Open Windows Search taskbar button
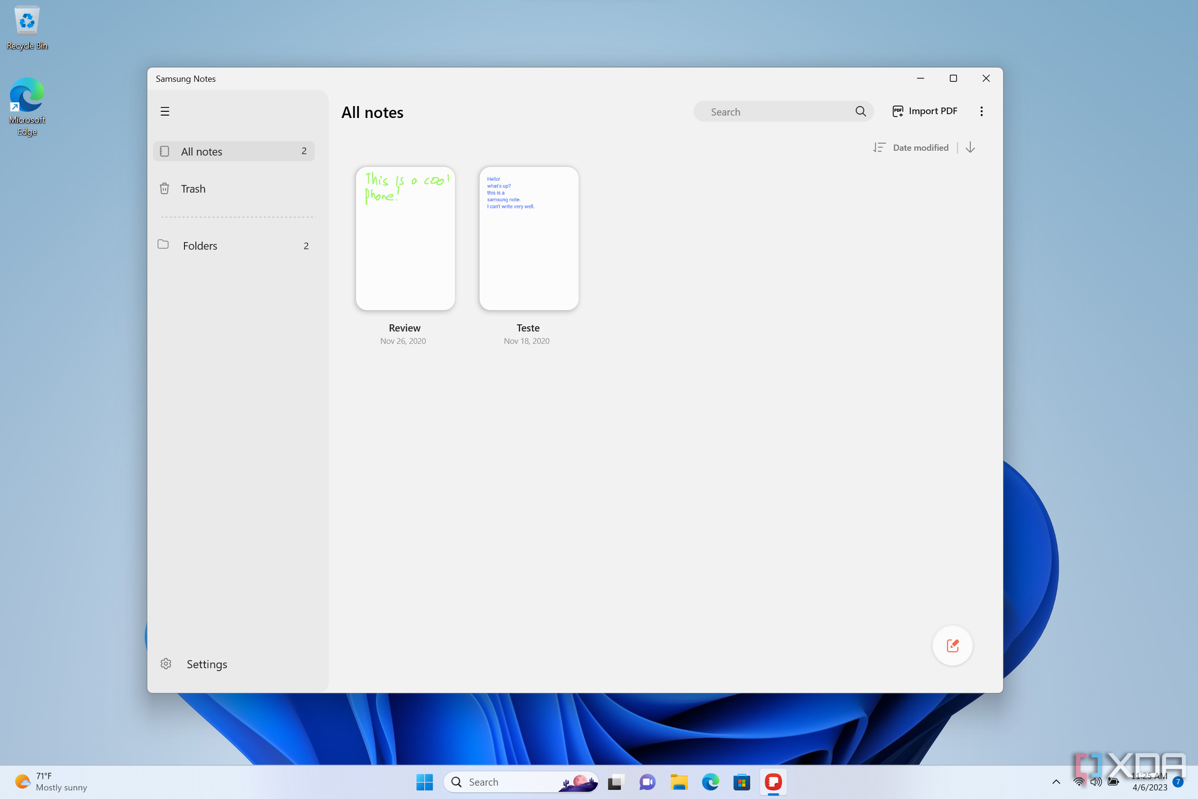This screenshot has width=1198, height=799. click(x=517, y=782)
